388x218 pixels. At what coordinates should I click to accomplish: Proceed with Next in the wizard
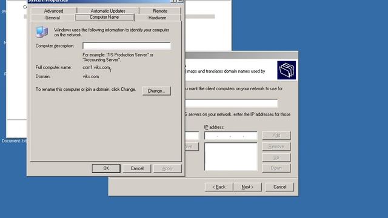pos(247,187)
